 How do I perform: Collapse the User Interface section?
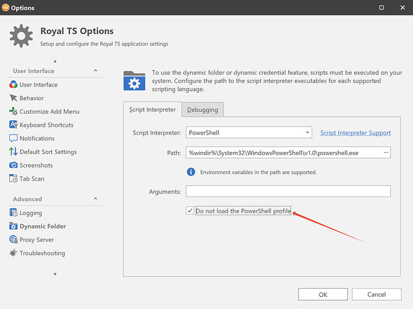coord(96,71)
